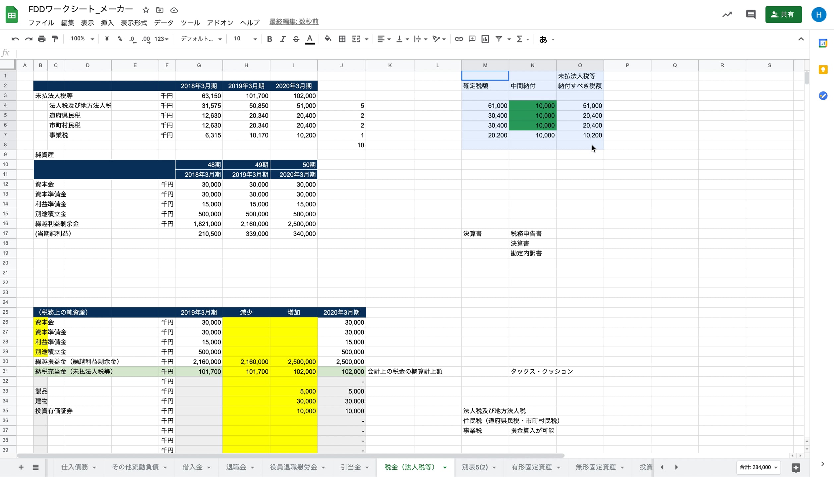Open the zoom 100% dropdown
834x477 pixels.
(82, 39)
